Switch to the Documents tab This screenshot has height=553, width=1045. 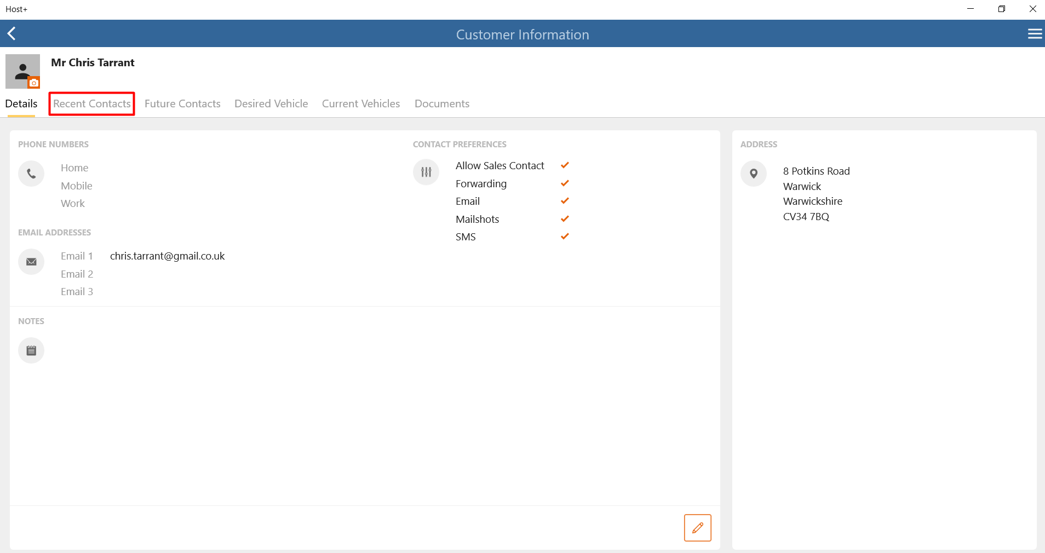pos(442,103)
